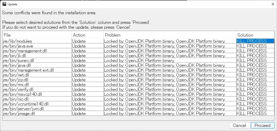The image size is (277, 131).
Task: Select the jre/bin/msvcp140.dll file entry
Action: 22,94
